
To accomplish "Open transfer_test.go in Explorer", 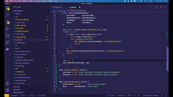I will tap(22, 31).
